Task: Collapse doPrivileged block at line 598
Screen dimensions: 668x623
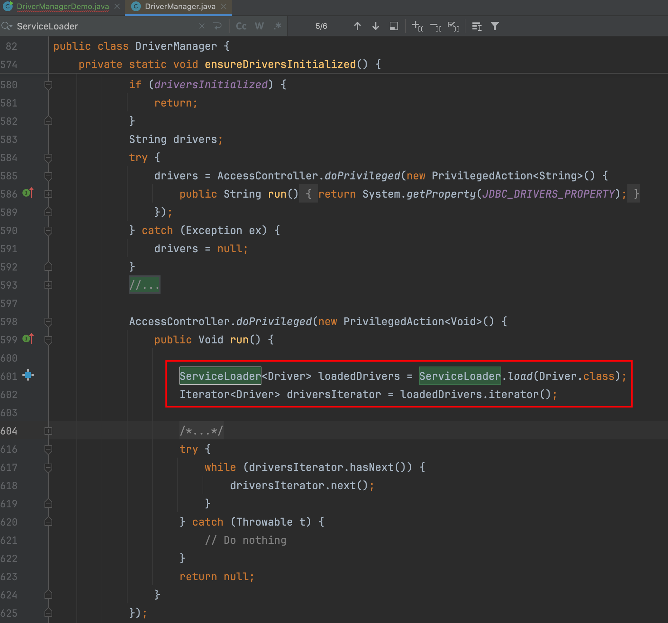Action: click(x=48, y=322)
